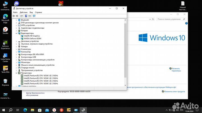Screen dimensions: 202x113
Task: Open the Recycle Bin (Корзина) icon
Action: [5, 82]
